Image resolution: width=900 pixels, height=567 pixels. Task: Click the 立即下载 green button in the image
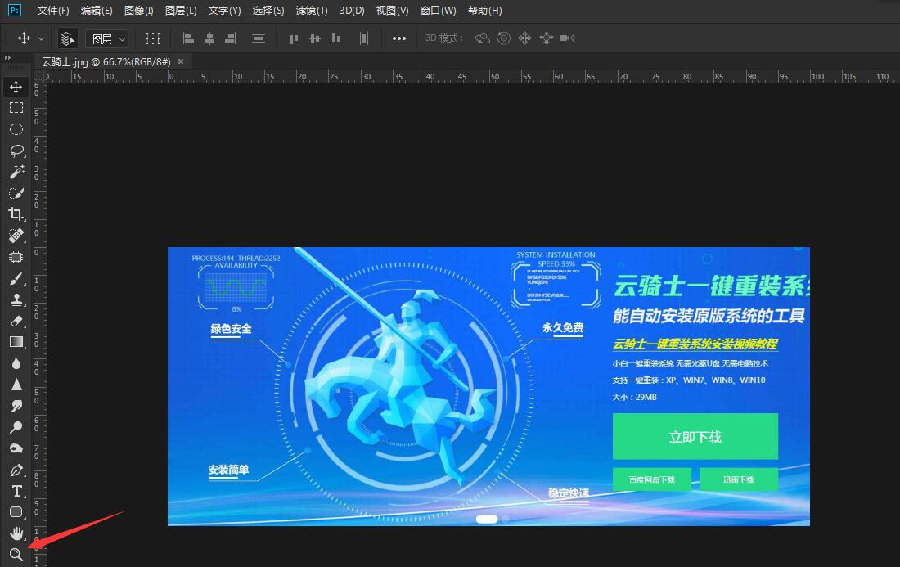[x=695, y=436]
